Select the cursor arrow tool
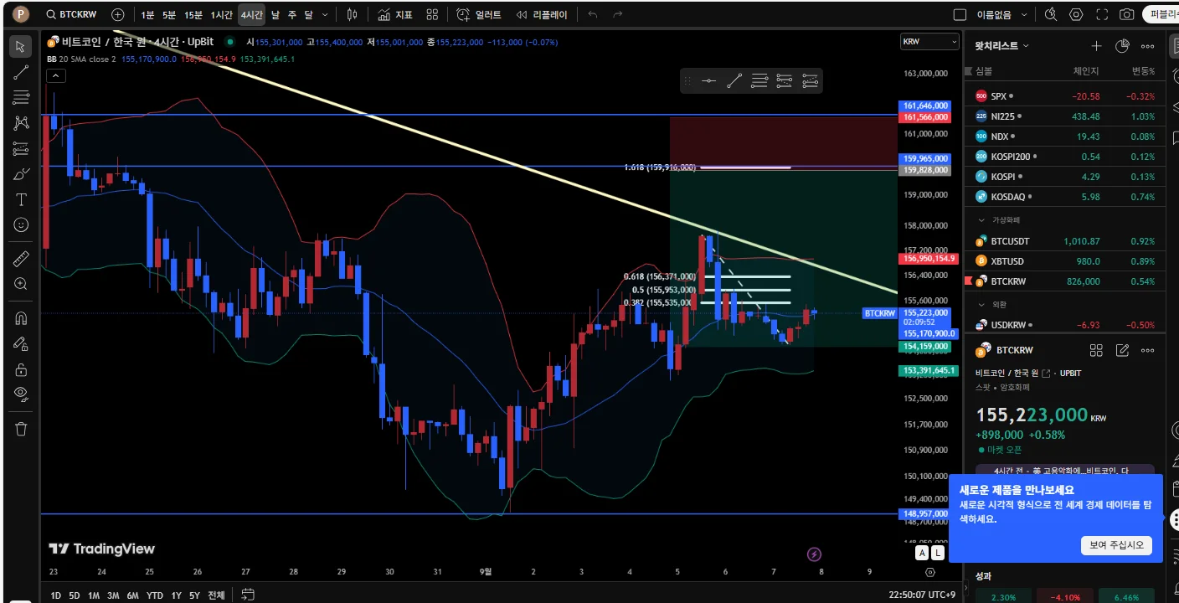This screenshot has height=603, width=1179. [x=21, y=47]
